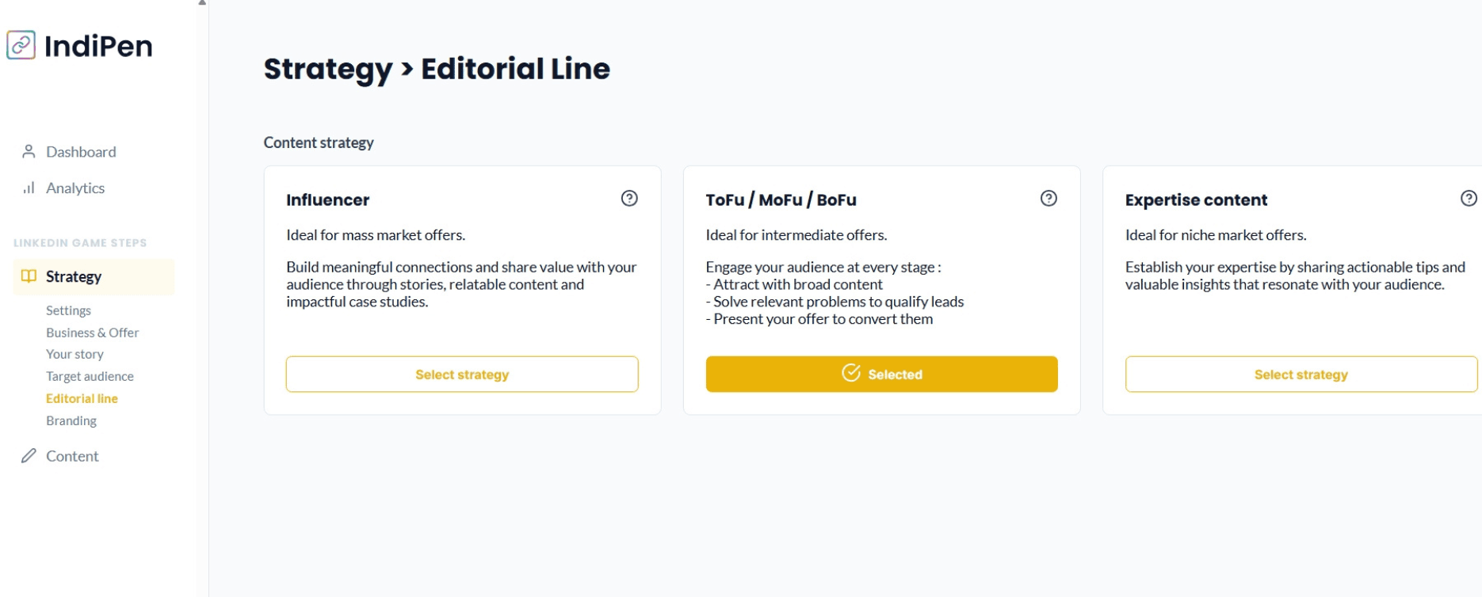
Task: Toggle the Selected ToFu/MoFu/BoFu button
Action: click(x=881, y=375)
